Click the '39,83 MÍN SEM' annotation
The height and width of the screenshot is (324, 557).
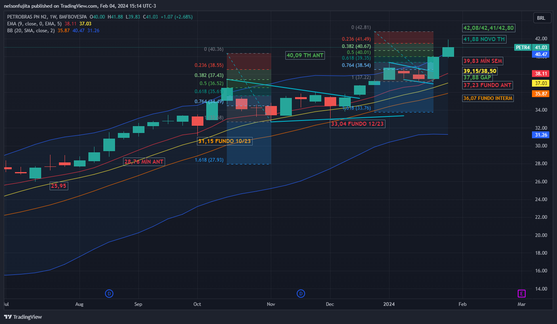pos(483,61)
